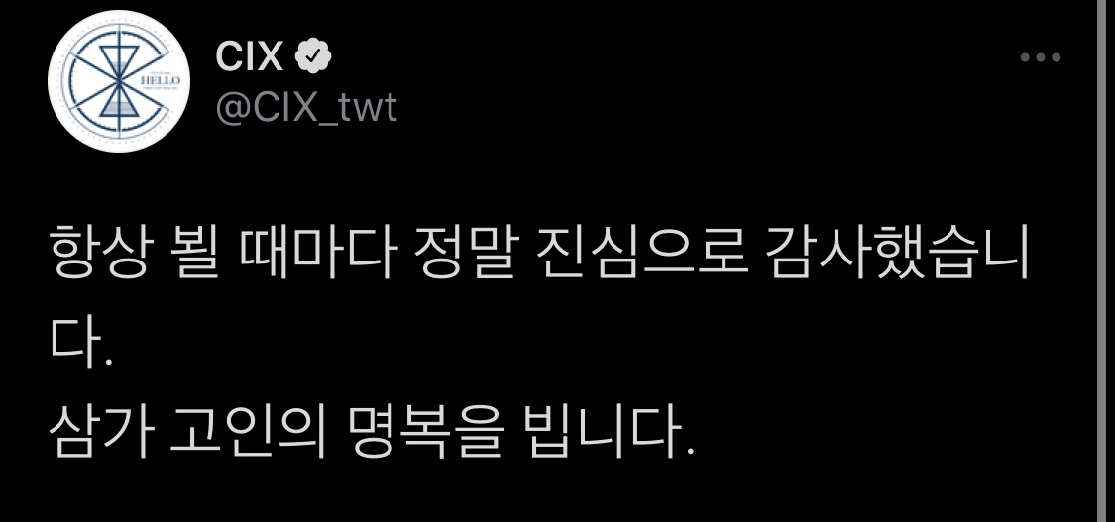Image resolution: width=1115 pixels, height=522 pixels.
Task: Click the word 정말 in the tweet
Action: pos(462,252)
